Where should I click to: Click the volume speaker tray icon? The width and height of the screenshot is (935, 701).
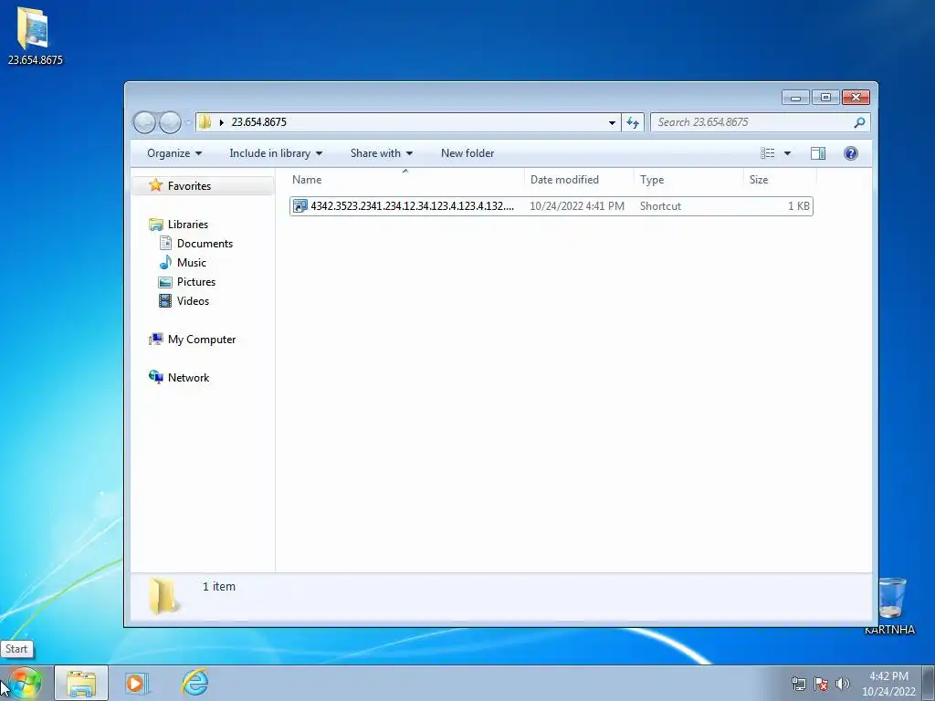coord(843,684)
